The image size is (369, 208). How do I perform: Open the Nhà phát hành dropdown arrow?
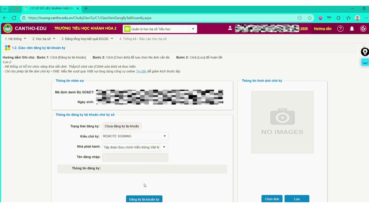coord(164,147)
